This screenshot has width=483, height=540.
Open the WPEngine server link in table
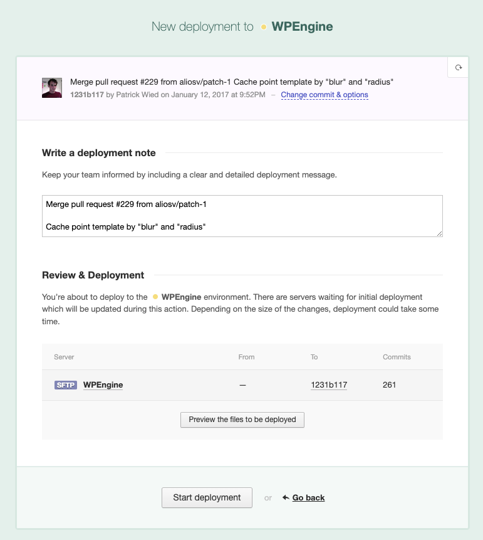click(103, 385)
